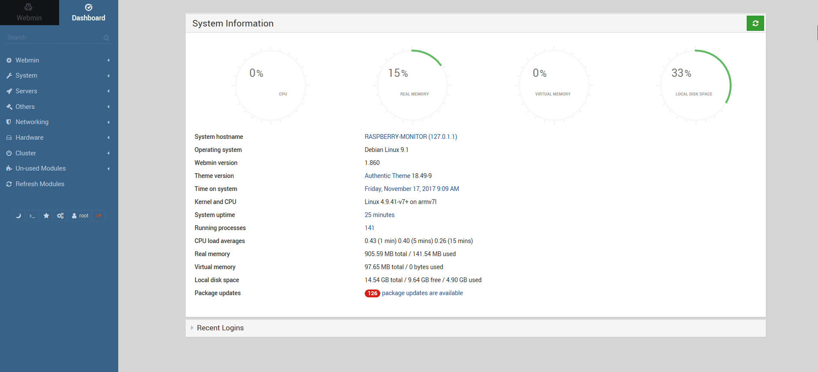
Task: Expand arrow next to Networking category
Action: pos(109,122)
